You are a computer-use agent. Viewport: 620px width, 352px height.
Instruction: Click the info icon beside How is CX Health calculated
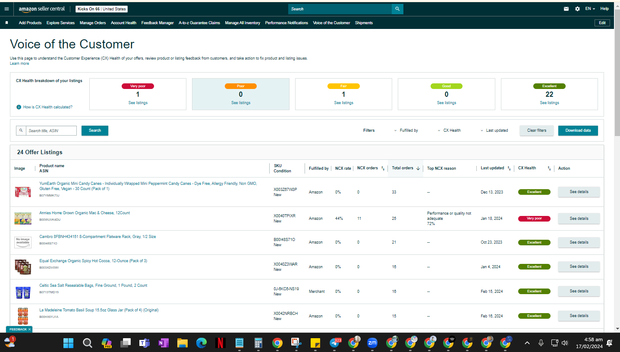(19, 107)
